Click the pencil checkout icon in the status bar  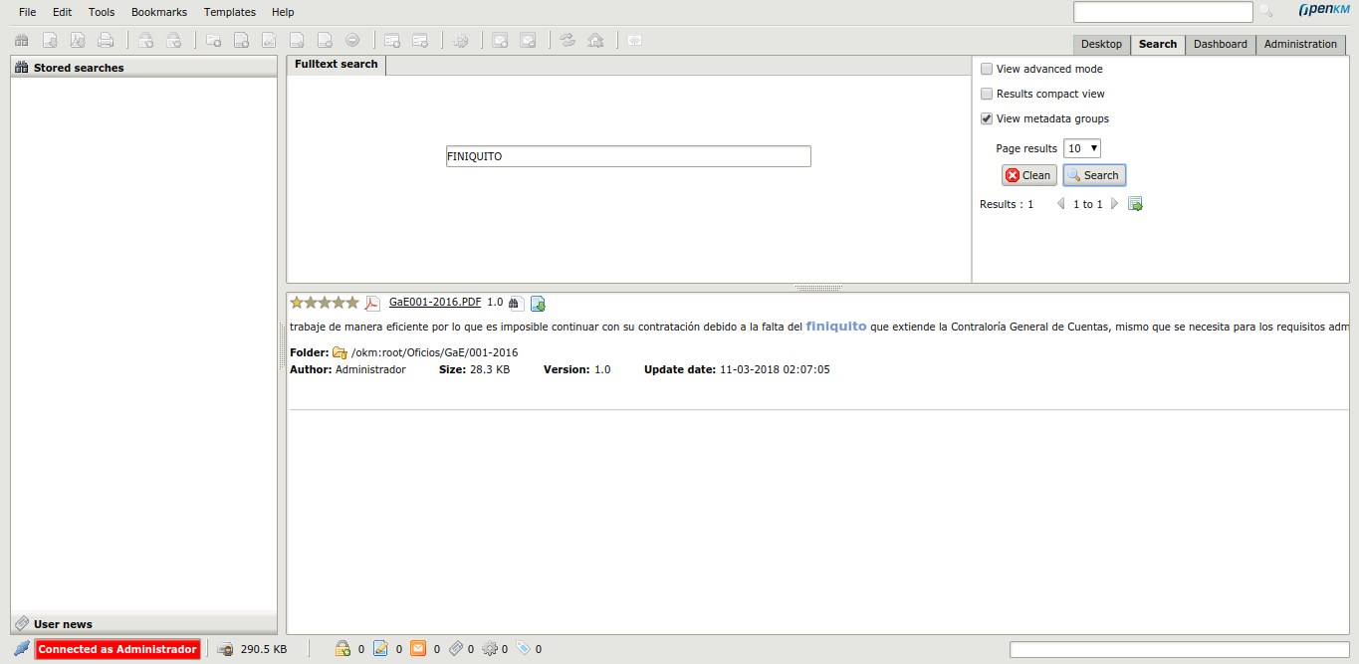381,648
